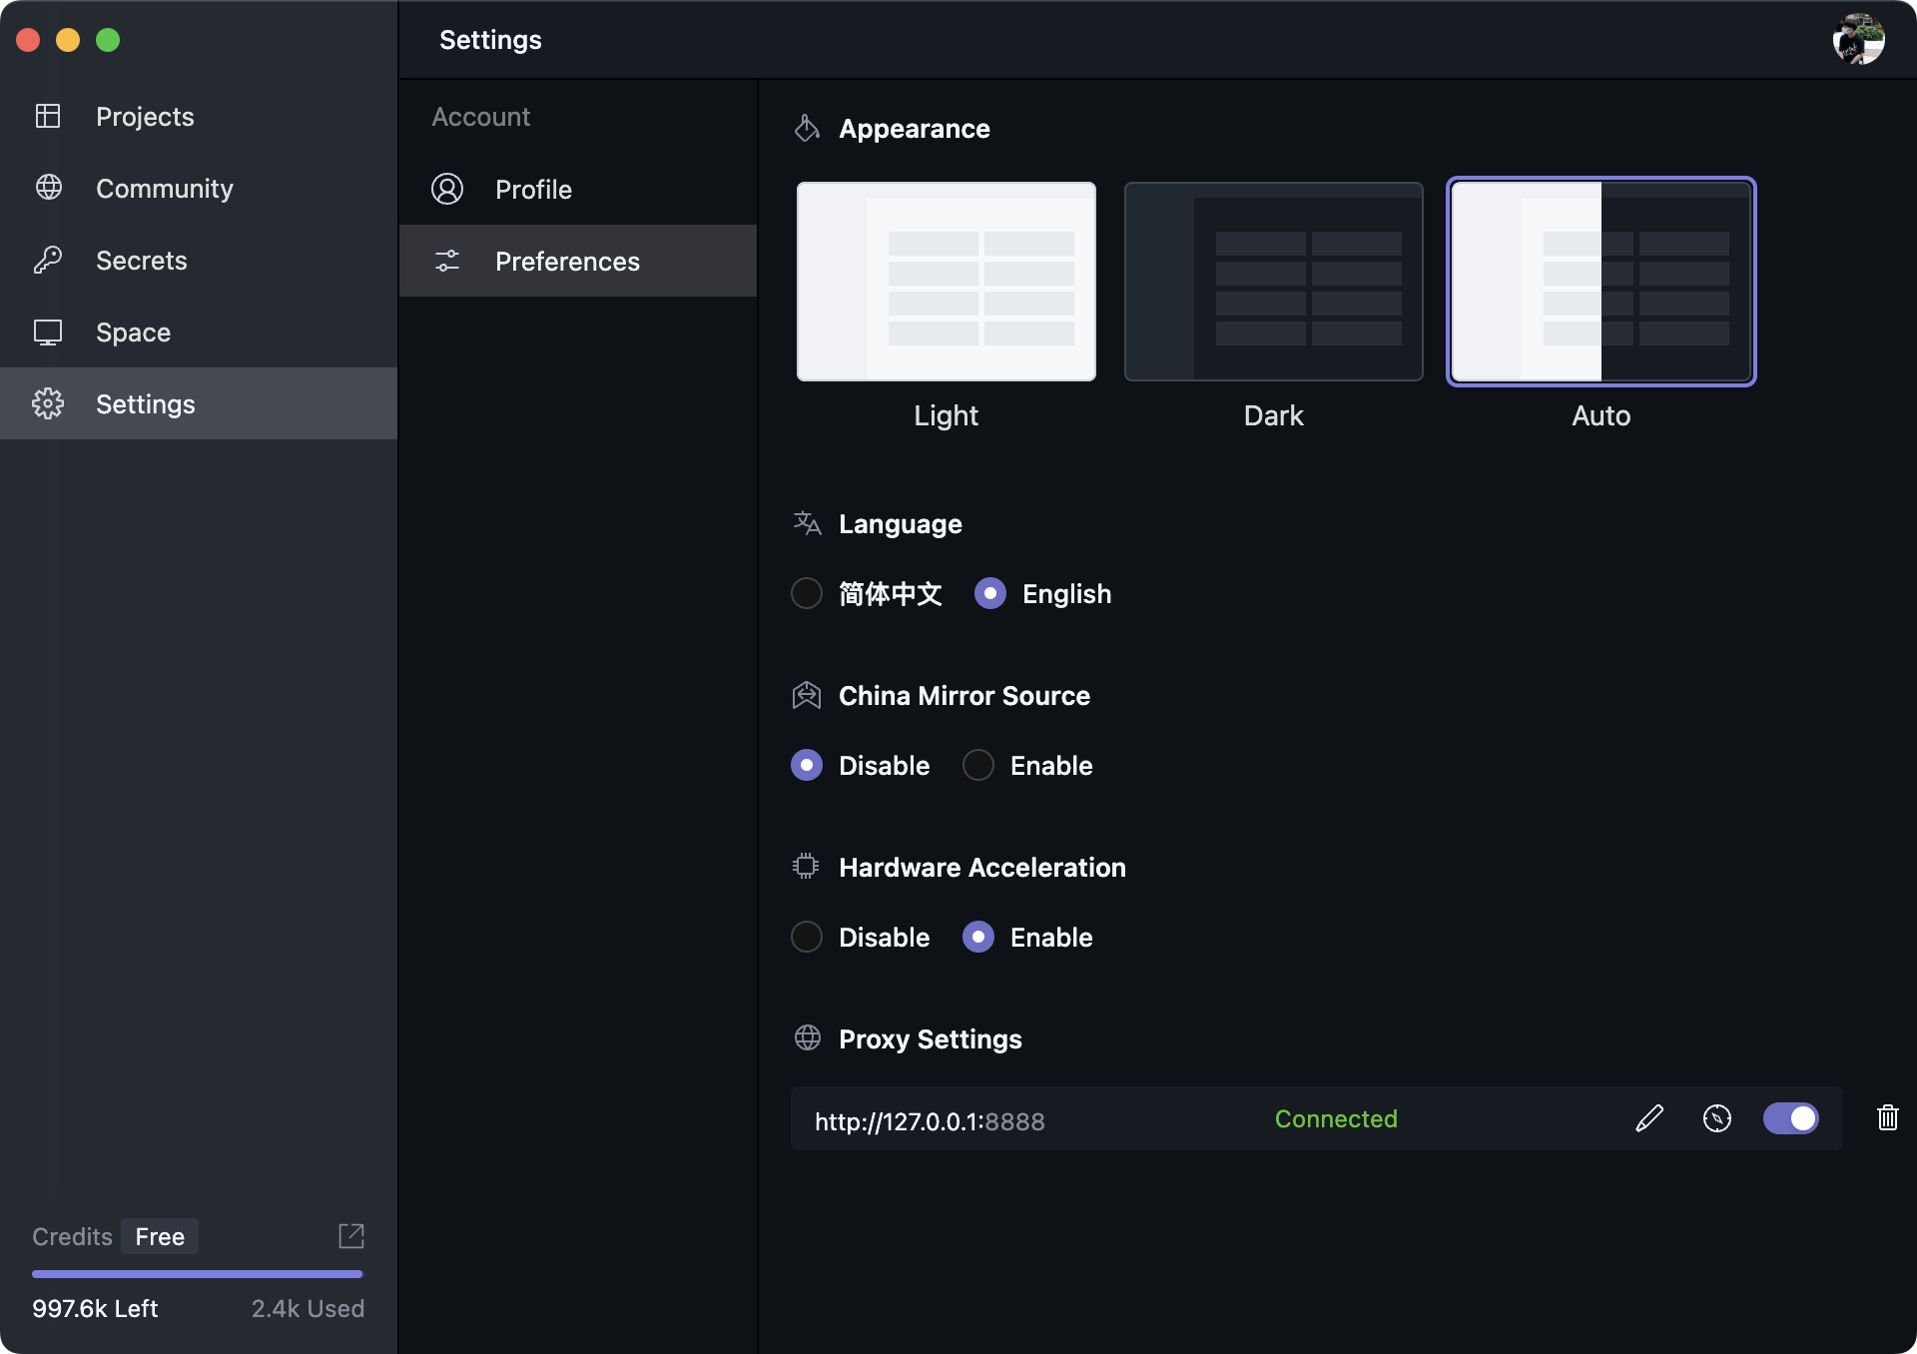Click the credits usage progress bar
The image size is (1917, 1354).
click(198, 1274)
